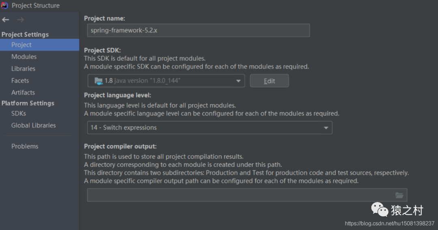
Task: Click the Project name text field
Action: pyautogui.click(x=198, y=30)
